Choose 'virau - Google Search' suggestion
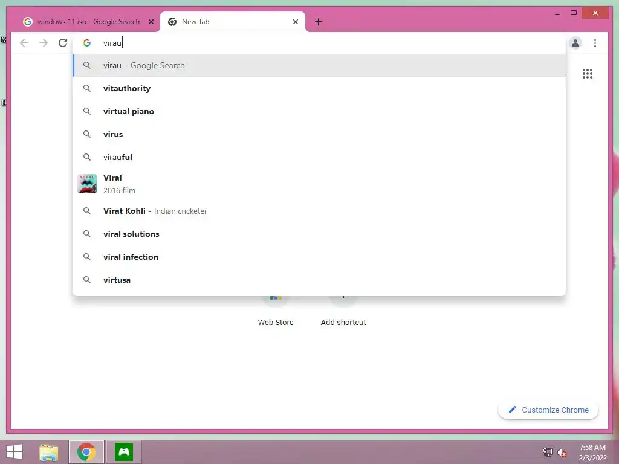This screenshot has width=619, height=464. 319,65
